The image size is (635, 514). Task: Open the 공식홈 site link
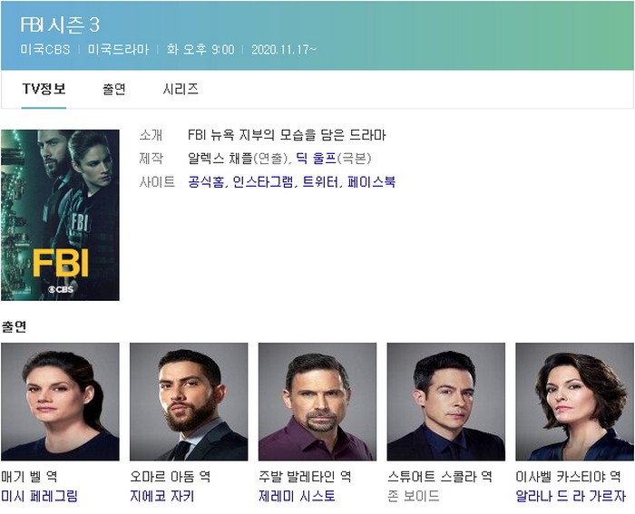tap(206, 181)
